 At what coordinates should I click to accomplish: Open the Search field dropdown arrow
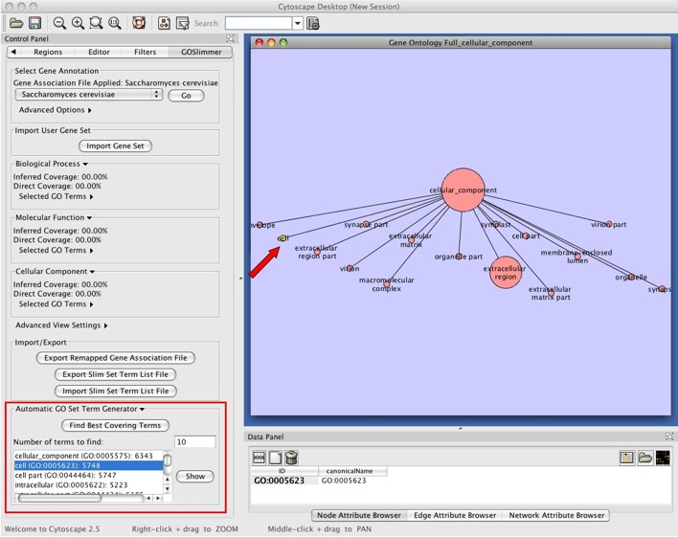(x=298, y=23)
